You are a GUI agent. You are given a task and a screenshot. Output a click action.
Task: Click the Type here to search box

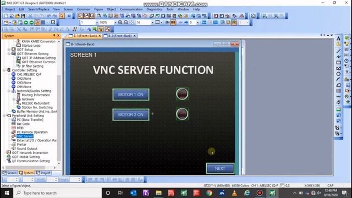(57, 193)
